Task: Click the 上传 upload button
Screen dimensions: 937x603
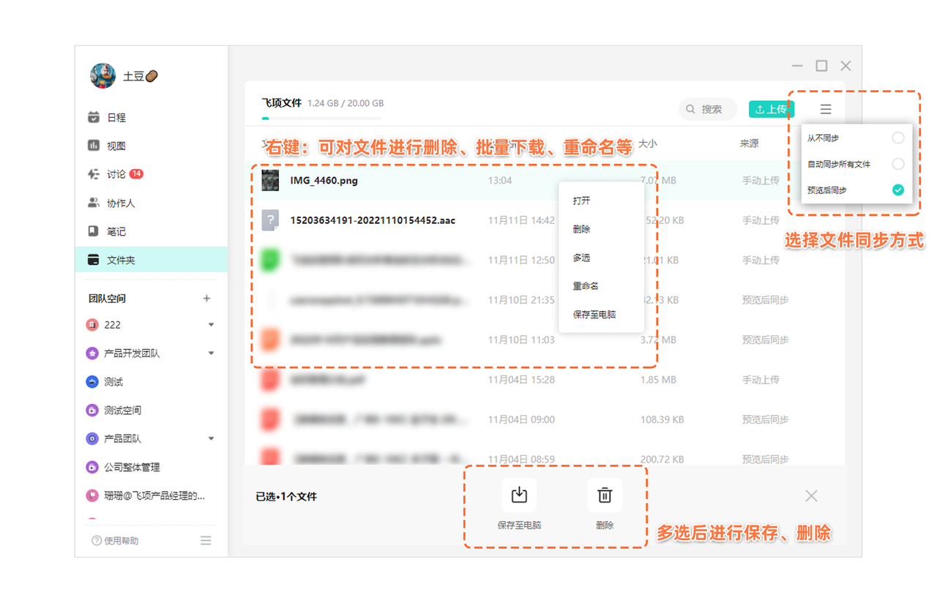Action: coord(771,109)
